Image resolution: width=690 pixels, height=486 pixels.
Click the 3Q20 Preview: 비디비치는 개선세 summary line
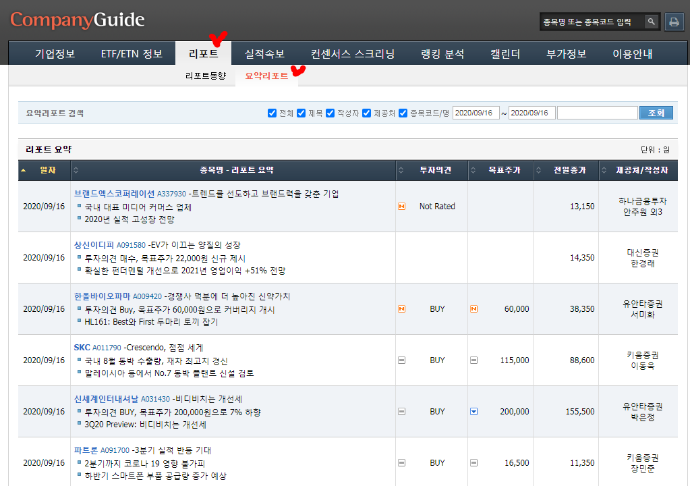tap(145, 425)
